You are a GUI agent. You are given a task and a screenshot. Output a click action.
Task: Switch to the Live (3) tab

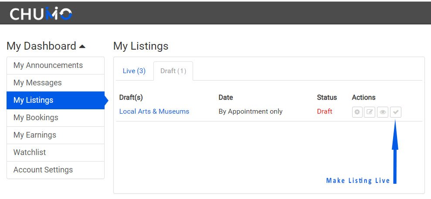134,71
